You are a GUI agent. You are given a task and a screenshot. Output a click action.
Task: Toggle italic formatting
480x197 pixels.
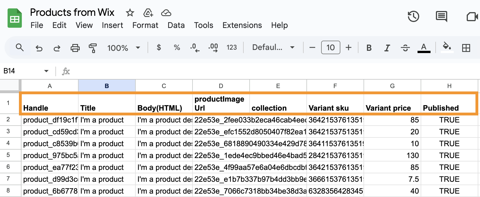click(x=387, y=48)
